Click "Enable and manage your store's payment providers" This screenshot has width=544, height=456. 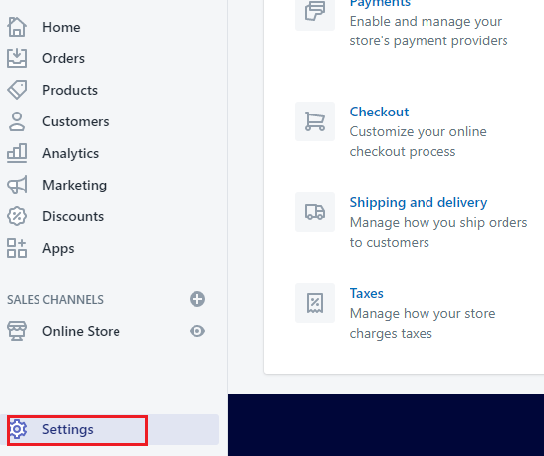428,32
